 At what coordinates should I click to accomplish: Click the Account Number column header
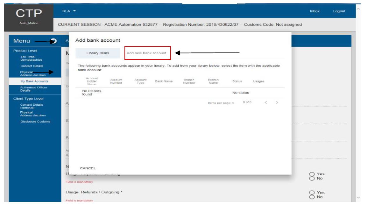(116, 81)
